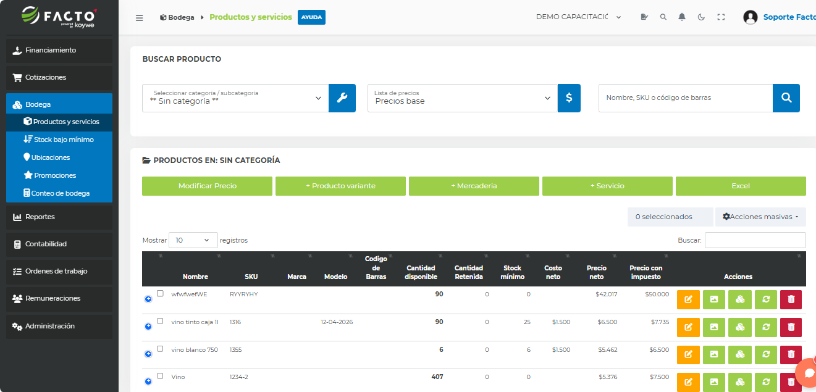The width and height of the screenshot is (816, 392).
Task: Expand row details for wfwfwefWE
Action: point(148,299)
